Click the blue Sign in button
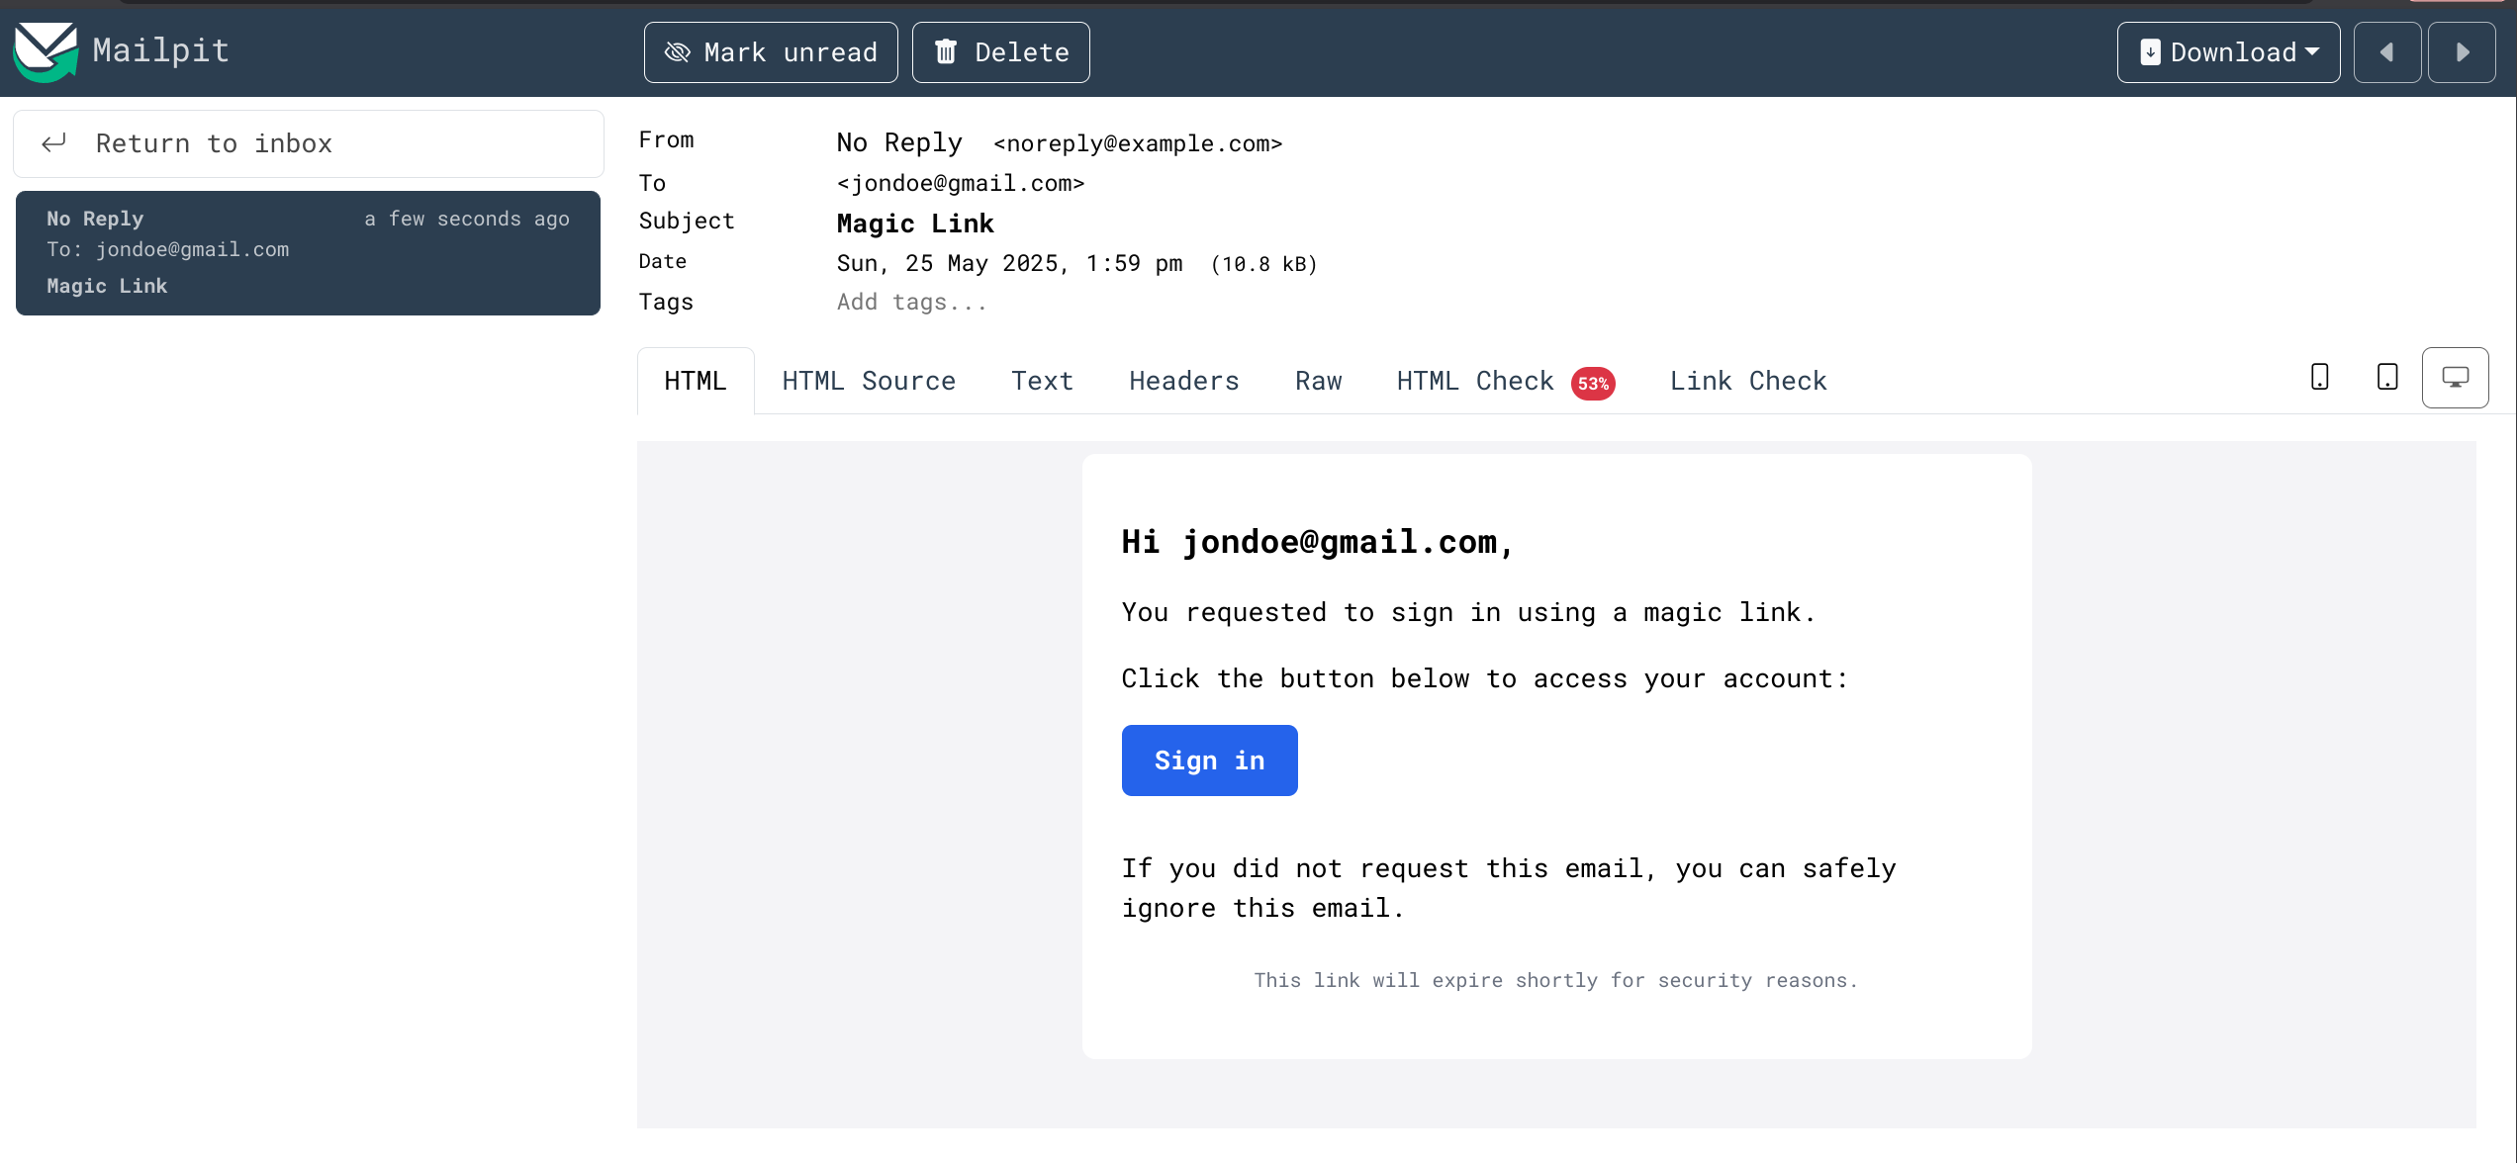This screenshot has width=2517, height=1163. pyautogui.click(x=1209, y=760)
